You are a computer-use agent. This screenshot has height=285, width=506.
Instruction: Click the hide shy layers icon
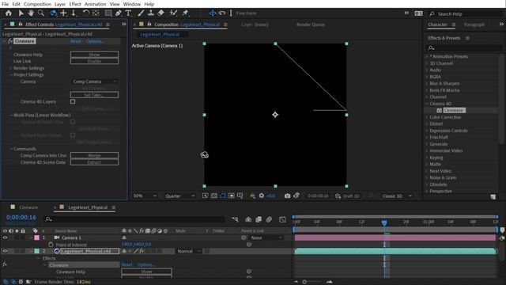pyautogui.click(x=248, y=219)
